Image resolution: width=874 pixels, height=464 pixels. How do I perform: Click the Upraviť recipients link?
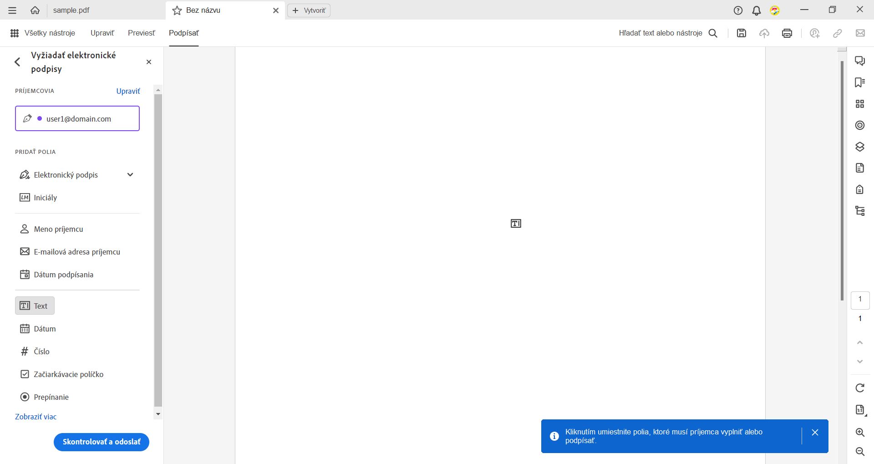point(128,91)
